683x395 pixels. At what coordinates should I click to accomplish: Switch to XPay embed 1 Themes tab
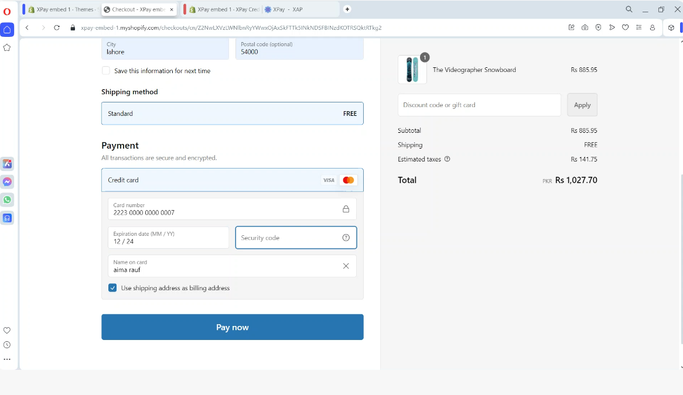62,9
